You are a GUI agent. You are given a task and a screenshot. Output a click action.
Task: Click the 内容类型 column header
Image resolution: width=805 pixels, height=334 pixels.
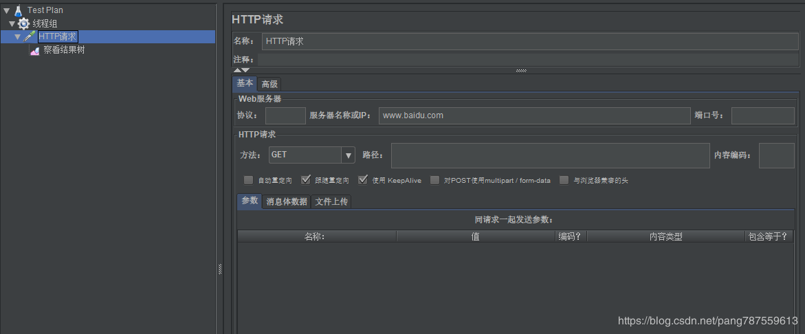coord(666,236)
